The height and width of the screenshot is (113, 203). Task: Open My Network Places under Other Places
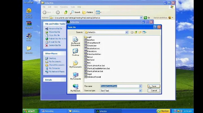(x=57, y=72)
